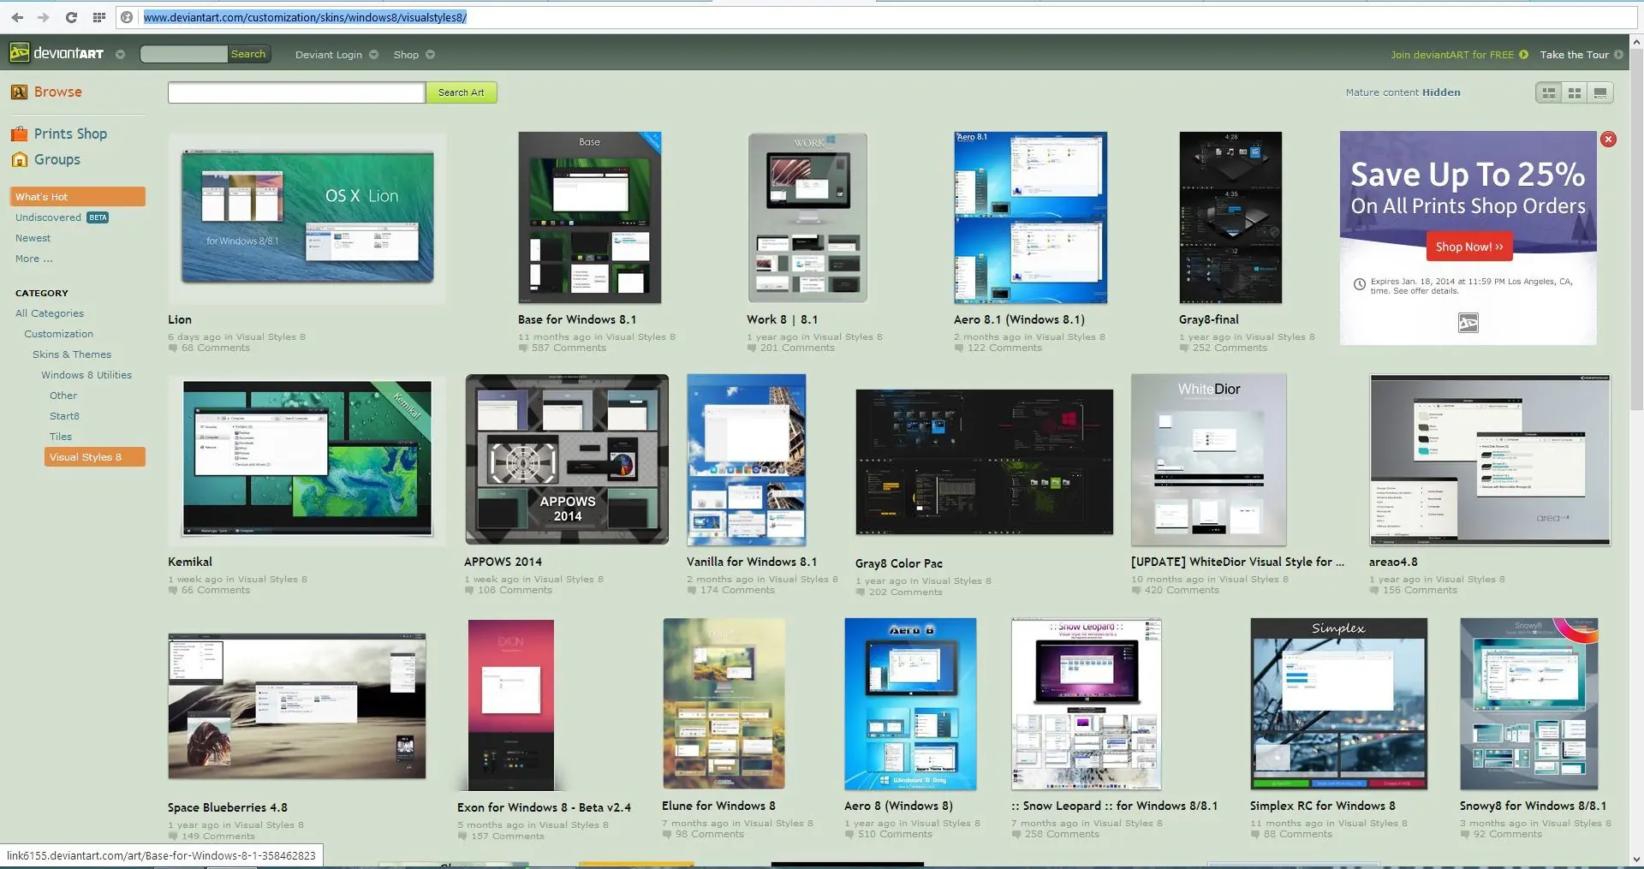The width and height of the screenshot is (1644, 869).
Task: Click the green arrow beside Join deviantART for FREE
Action: click(1523, 55)
